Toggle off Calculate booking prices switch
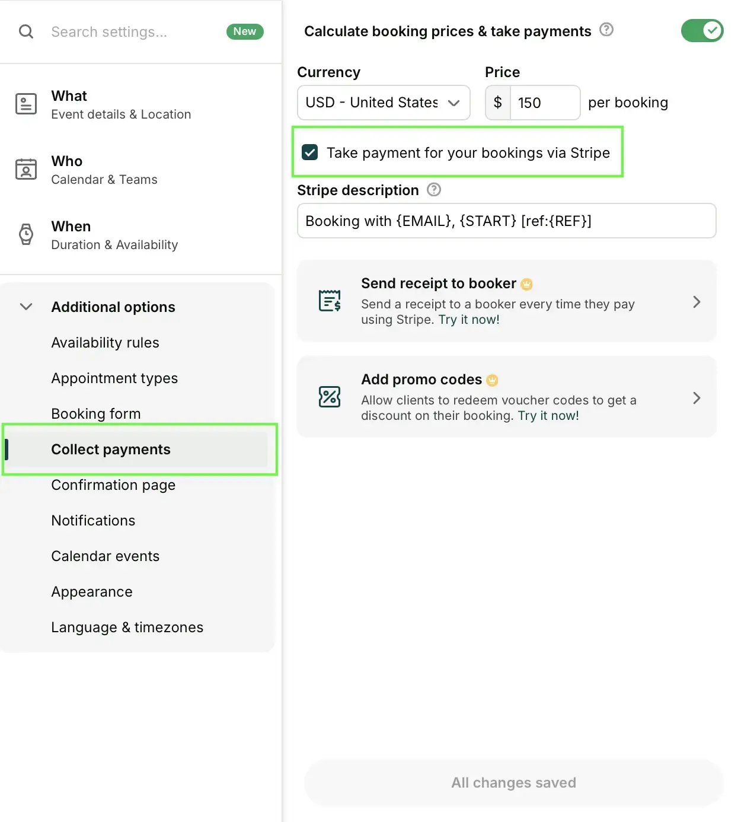The image size is (741, 822). click(x=702, y=30)
